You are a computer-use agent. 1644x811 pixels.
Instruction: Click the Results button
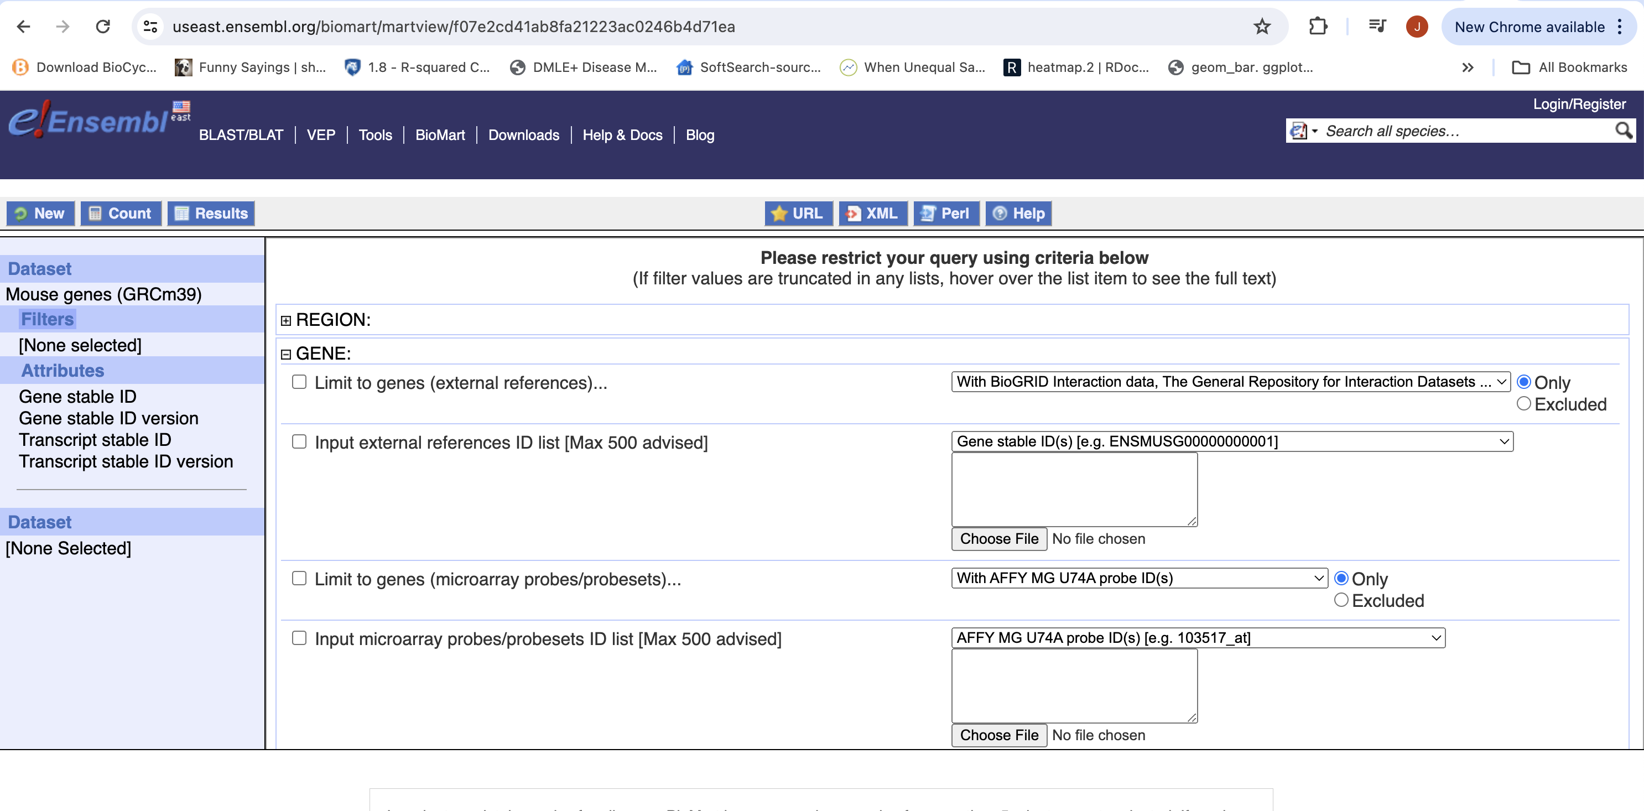[211, 214]
